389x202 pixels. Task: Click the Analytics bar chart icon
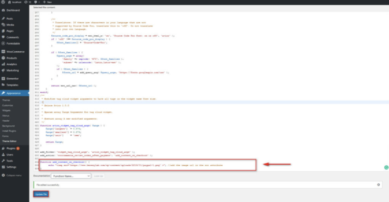coord(3,64)
